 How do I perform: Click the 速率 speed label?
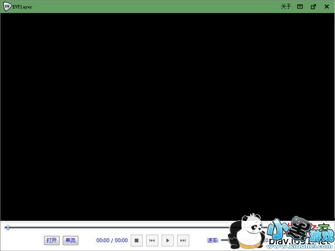213,240
